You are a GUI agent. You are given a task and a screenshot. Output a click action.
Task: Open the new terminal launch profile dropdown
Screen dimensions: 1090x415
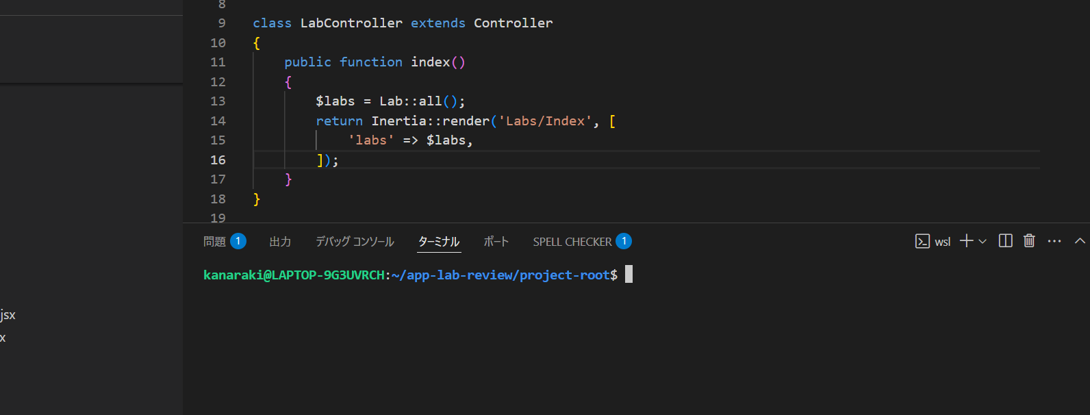(983, 241)
